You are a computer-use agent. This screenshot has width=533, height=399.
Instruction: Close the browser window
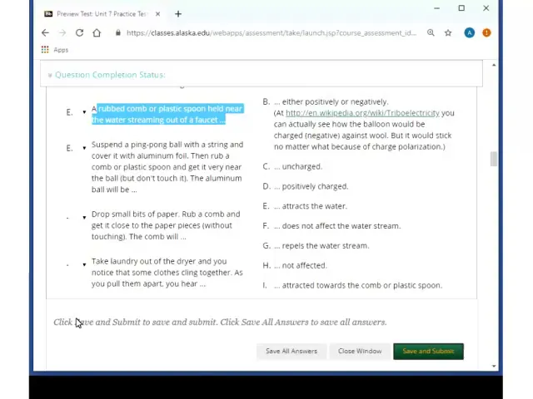point(486,8)
